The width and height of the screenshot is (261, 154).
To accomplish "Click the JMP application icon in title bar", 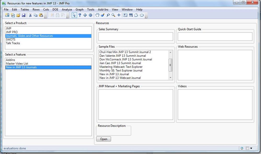I will pos(4,3).
